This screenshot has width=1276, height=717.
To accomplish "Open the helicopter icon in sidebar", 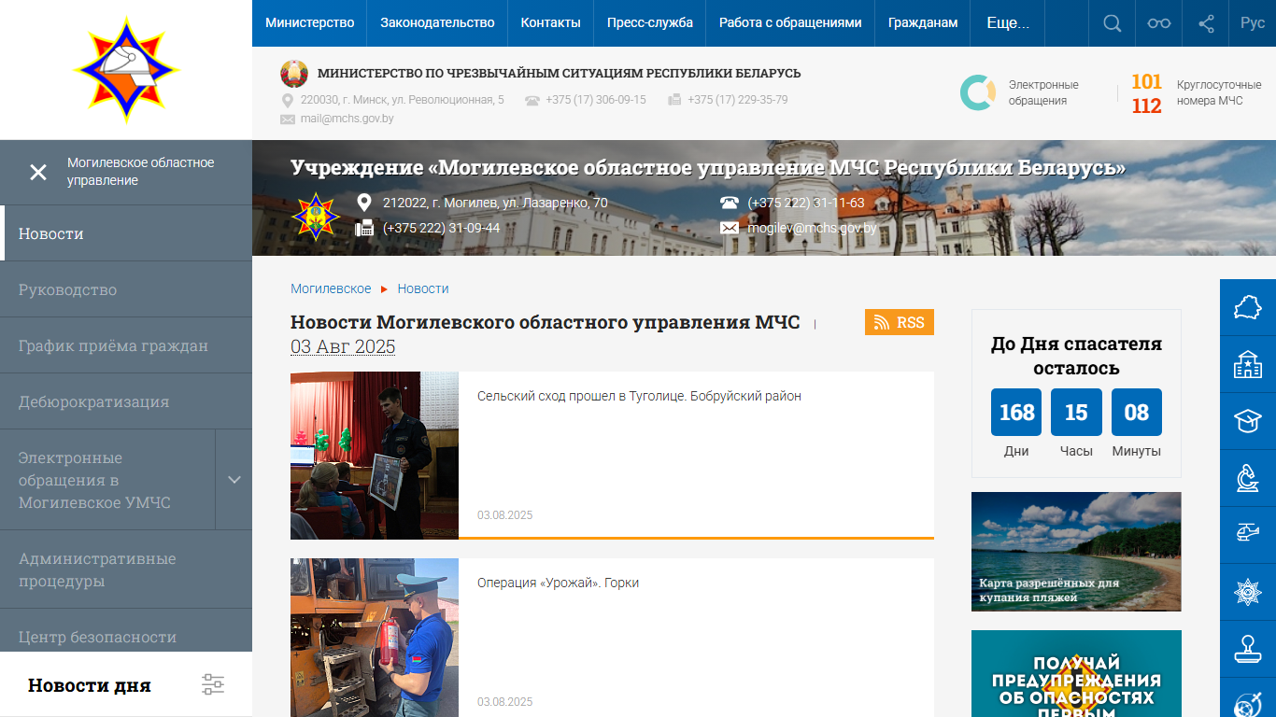I will [x=1247, y=533].
